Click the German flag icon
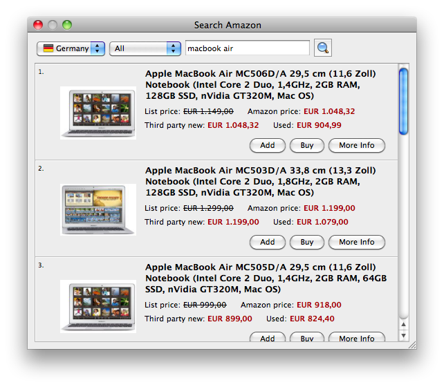444x387 pixels. 48,48
